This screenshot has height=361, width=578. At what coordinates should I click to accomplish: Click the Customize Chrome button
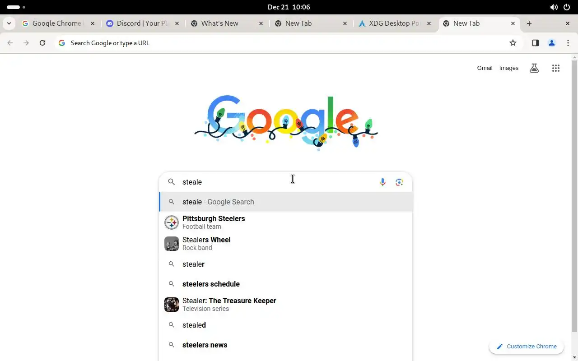[527, 347]
